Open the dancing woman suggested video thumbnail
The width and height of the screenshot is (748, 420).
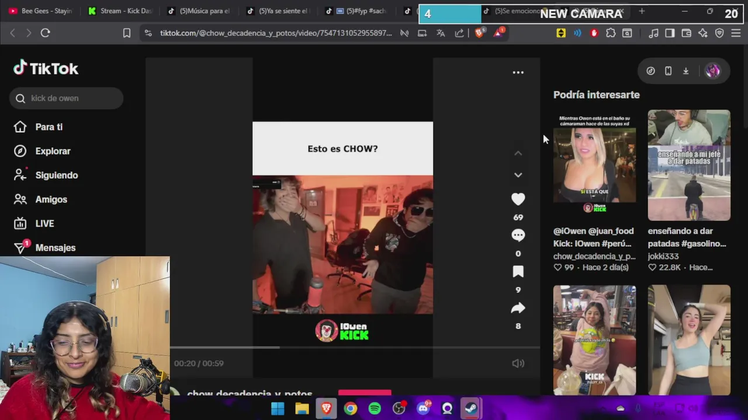[x=689, y=340]
